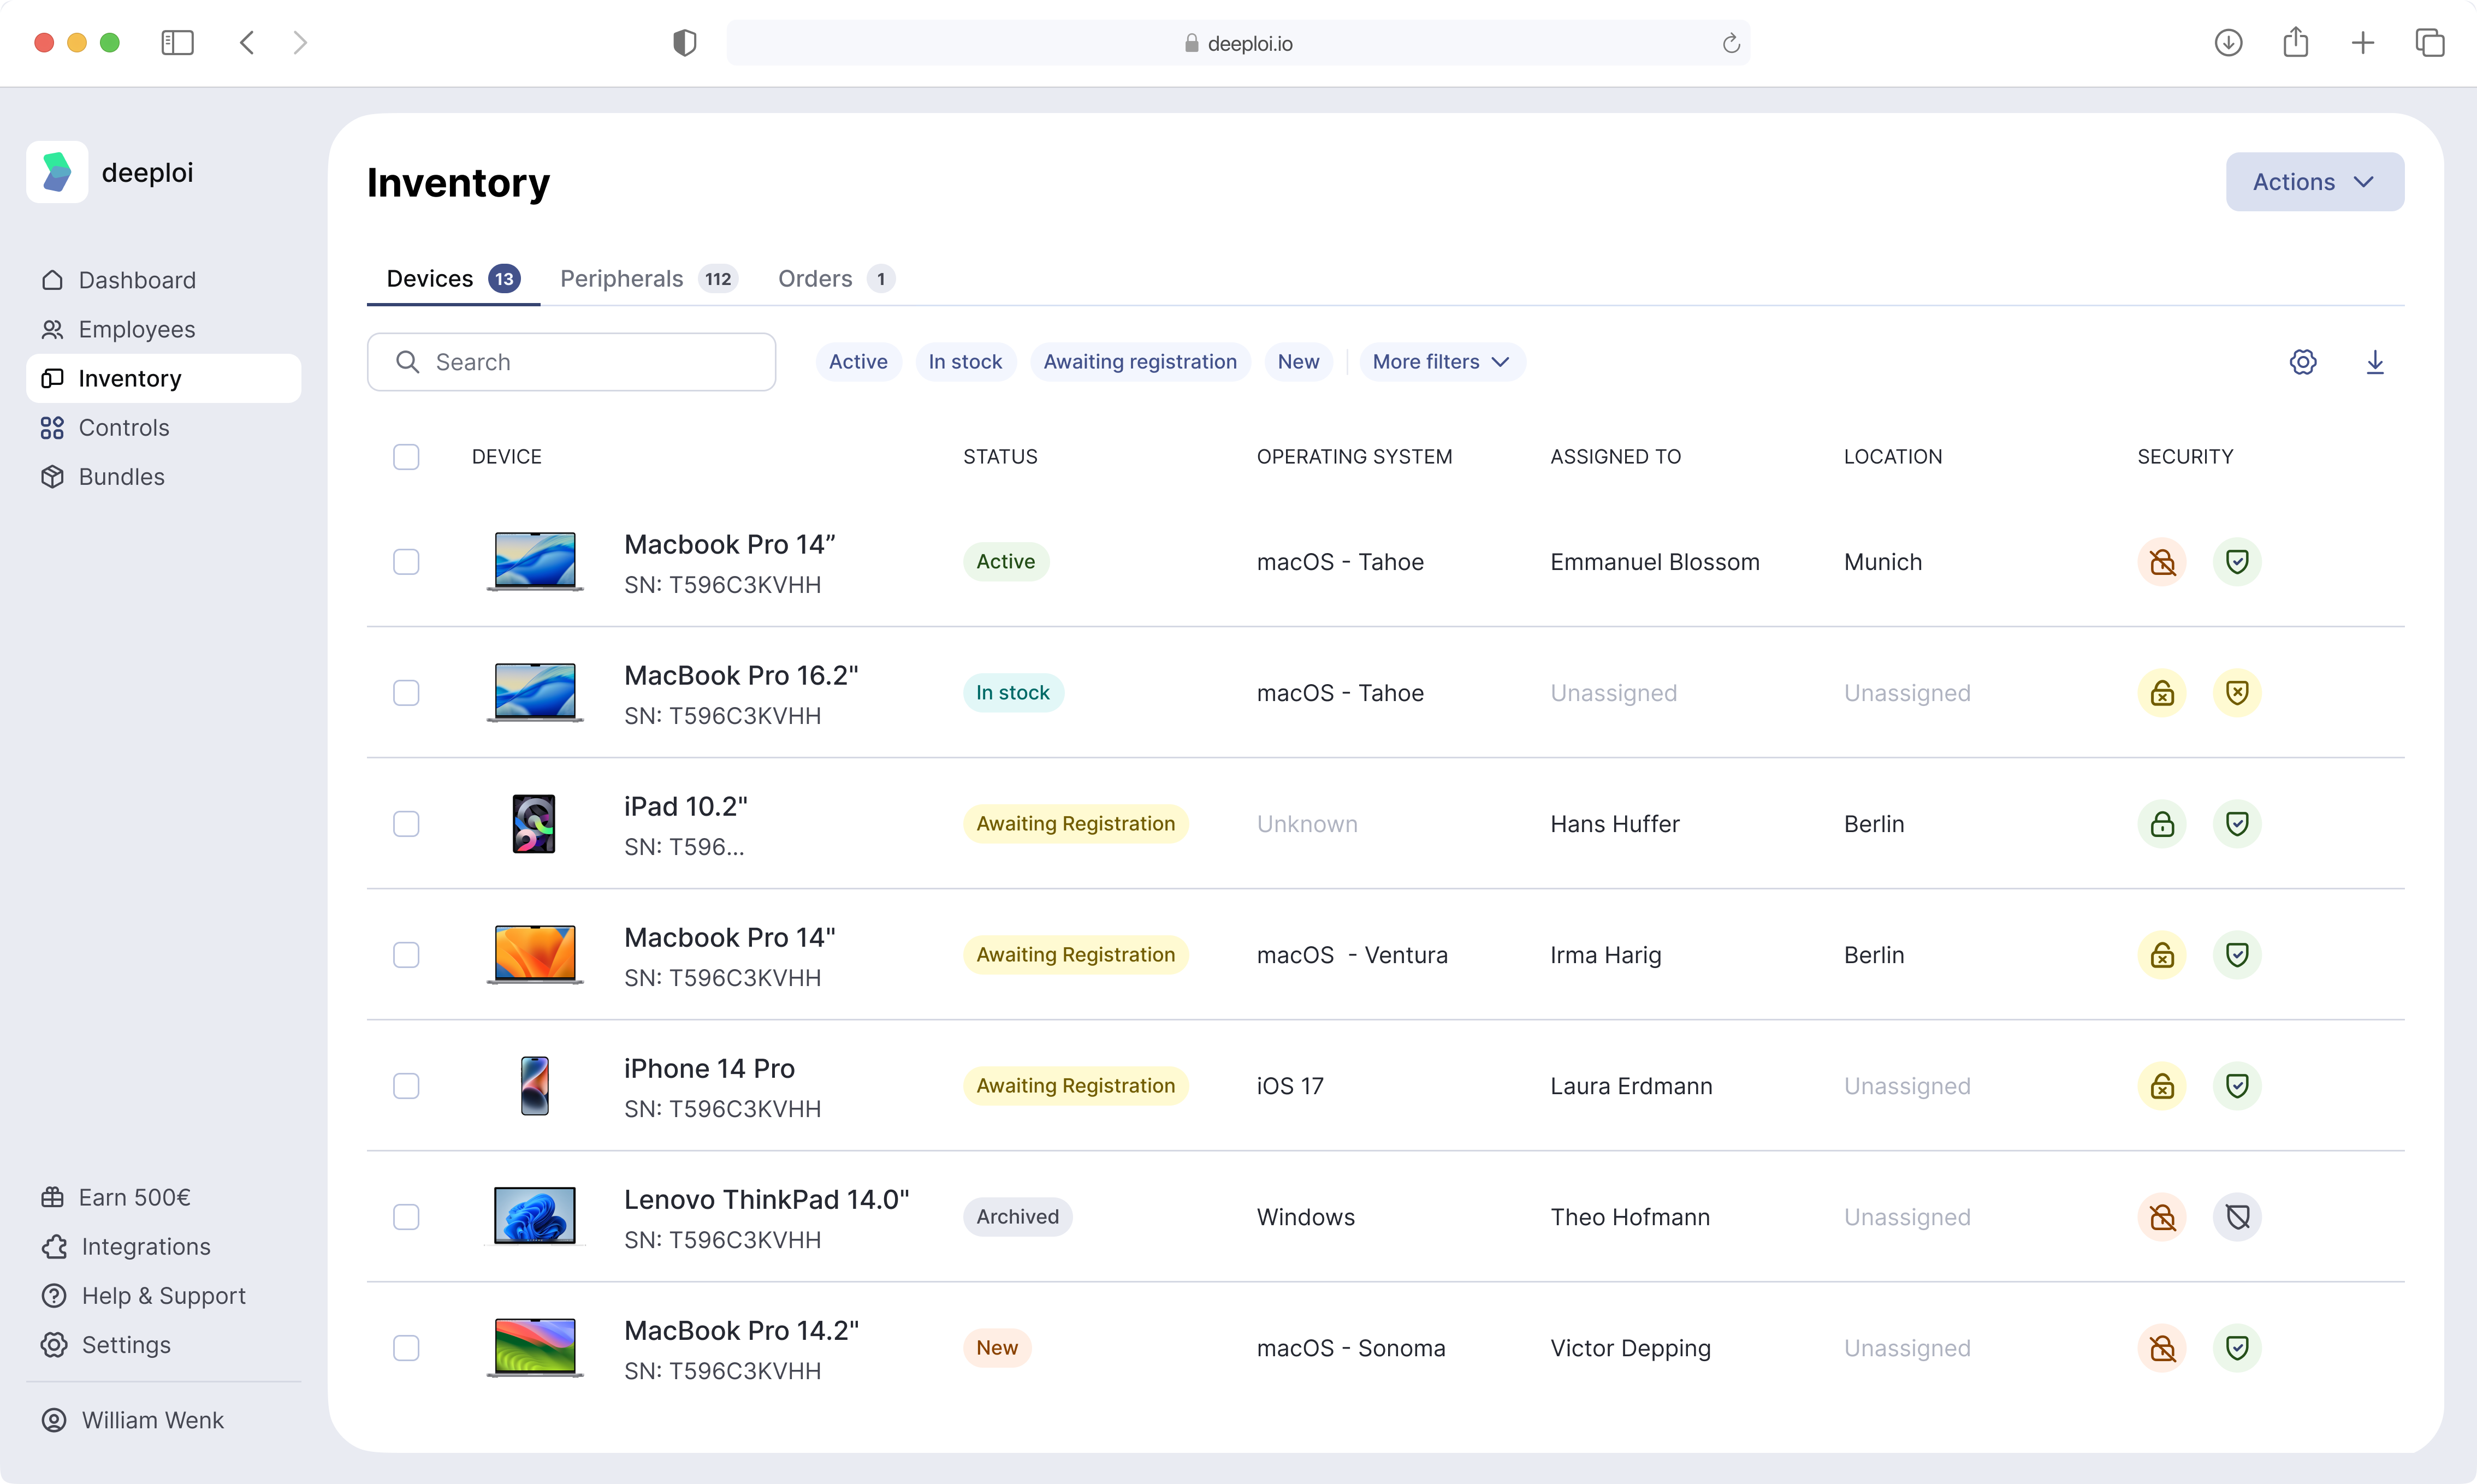Filter devices by Active status

click(x=858, y=362)
